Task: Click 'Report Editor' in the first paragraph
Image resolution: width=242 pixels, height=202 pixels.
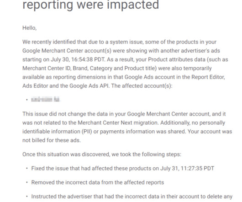Action: pyautogui.click(x=208, y=77)
